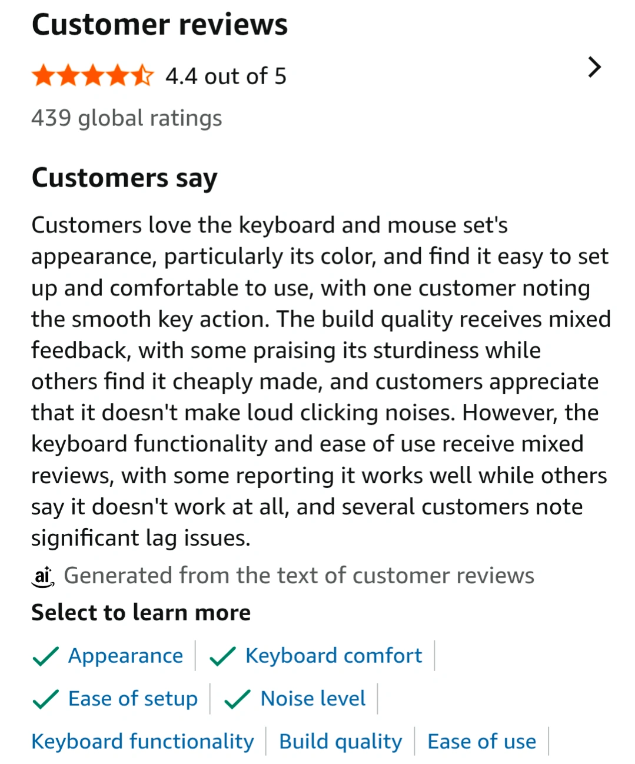Click the Customer reviews heading
This screenshot has width=635, height=764.
coord(159,25)
